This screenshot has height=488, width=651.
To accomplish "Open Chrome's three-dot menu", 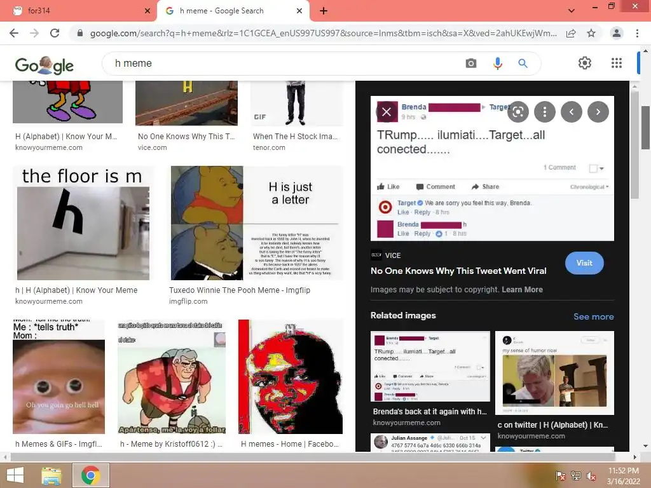I will tap(637, 33).
